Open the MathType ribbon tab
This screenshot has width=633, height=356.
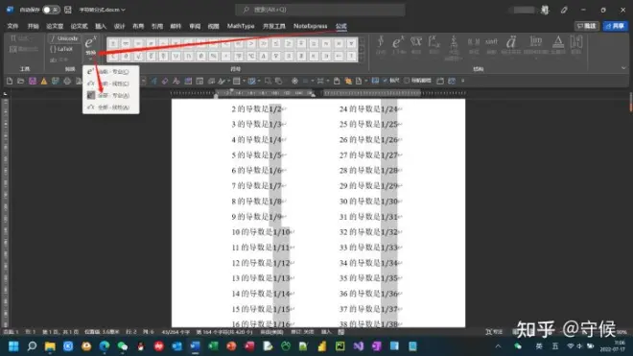[241, 26]
